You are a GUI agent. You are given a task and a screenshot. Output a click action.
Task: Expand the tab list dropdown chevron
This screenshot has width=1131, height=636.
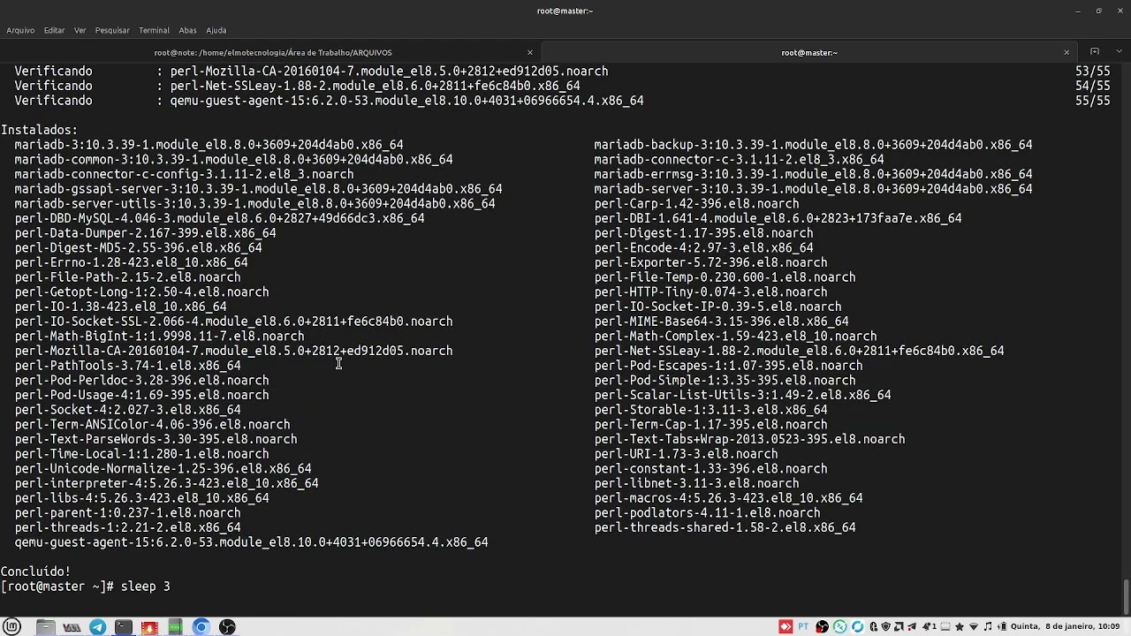click(1119, 52)
